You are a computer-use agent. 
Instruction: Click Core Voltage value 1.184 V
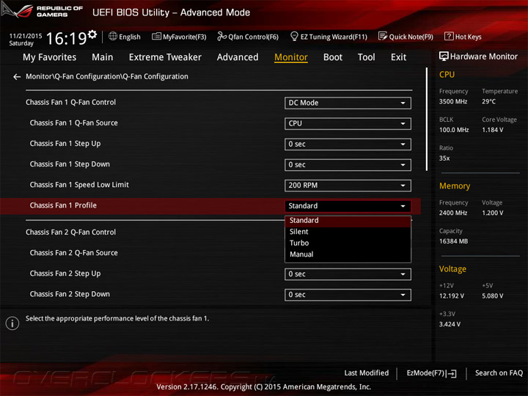[492, 130]
